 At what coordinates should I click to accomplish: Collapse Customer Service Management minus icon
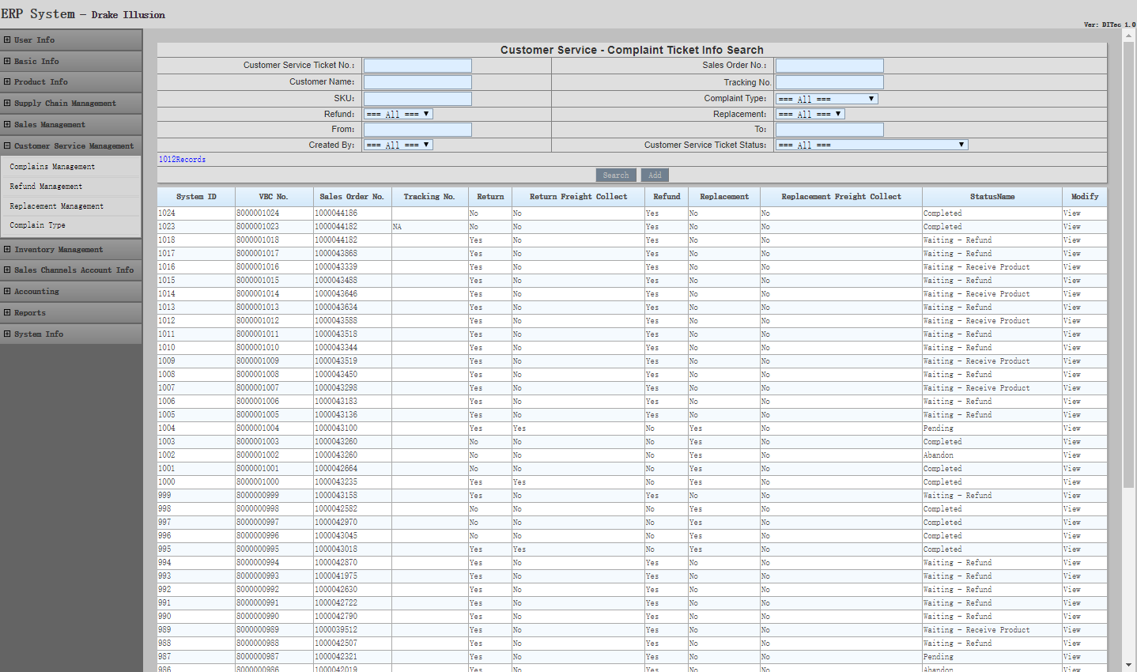7,145
